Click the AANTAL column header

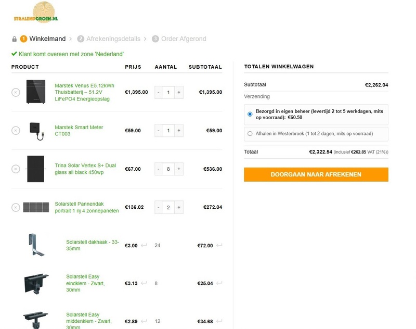(x=166, y=67)
